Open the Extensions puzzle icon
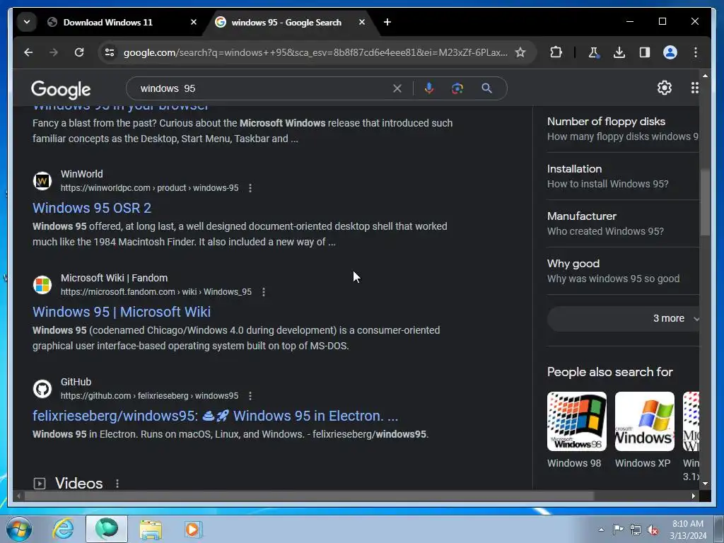 tap(556, 52)
